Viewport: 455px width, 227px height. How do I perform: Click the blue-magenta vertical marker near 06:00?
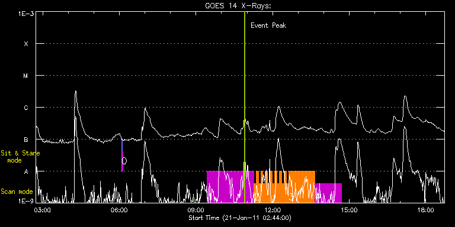coord(122,155)
